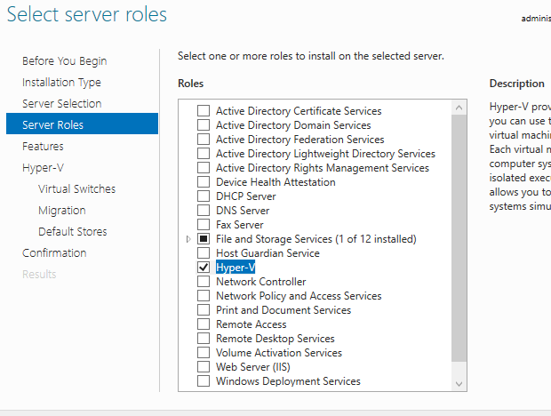Select the 'Volume Activation Services' role label
Screen dimensions: 551x416
(x=279, y=352)
